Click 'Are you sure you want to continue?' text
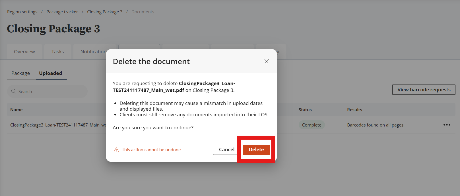 tap(153, 128)
